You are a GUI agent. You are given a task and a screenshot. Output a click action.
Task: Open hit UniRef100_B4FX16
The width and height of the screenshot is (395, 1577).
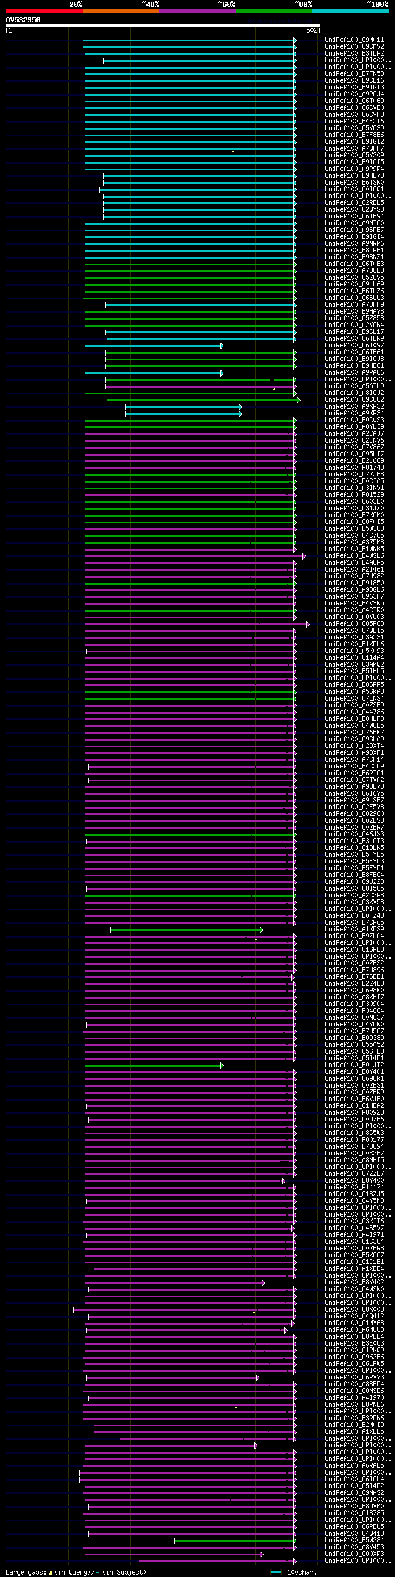click(x=354, y=122)
